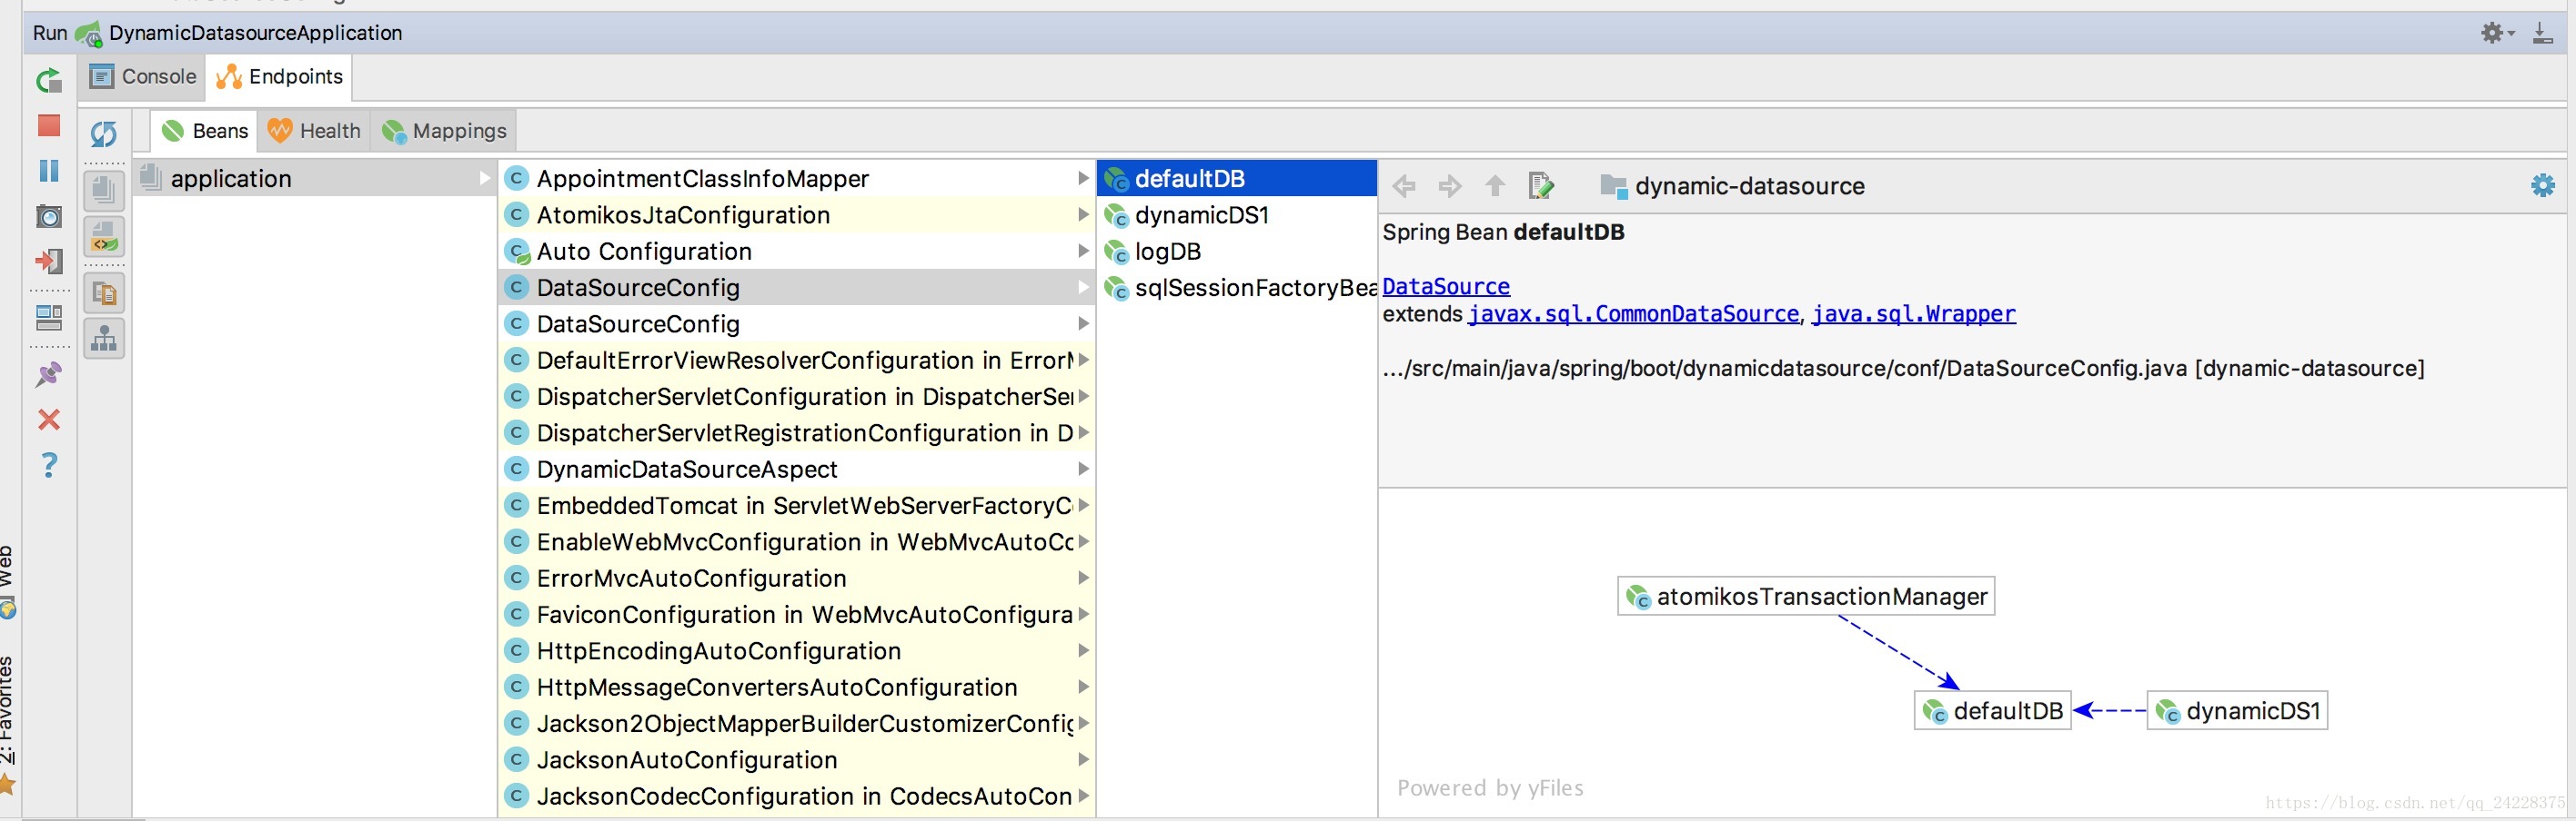
Task: Click atomikosTransactionManager graph node
Action: click(1806, 597)
